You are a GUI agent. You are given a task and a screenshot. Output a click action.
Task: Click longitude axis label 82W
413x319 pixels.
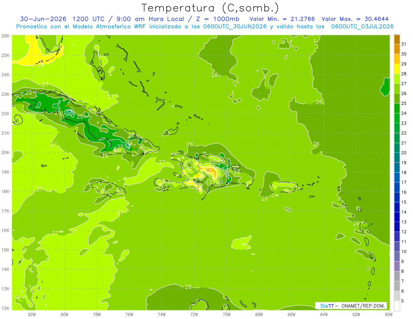(x=32, y=314)
